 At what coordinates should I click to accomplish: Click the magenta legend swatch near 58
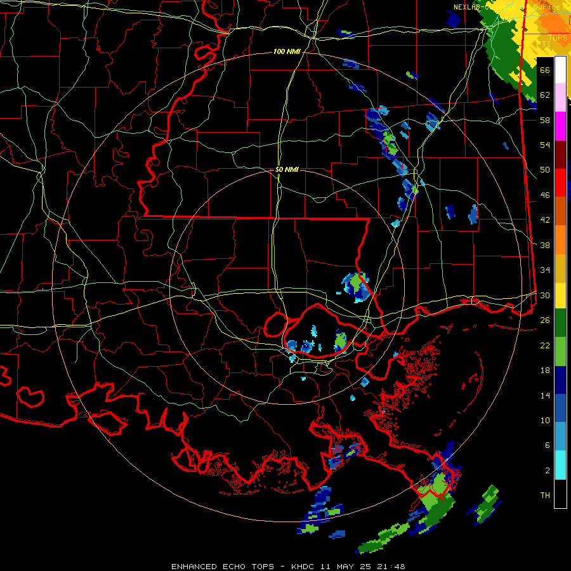[560, 126]
